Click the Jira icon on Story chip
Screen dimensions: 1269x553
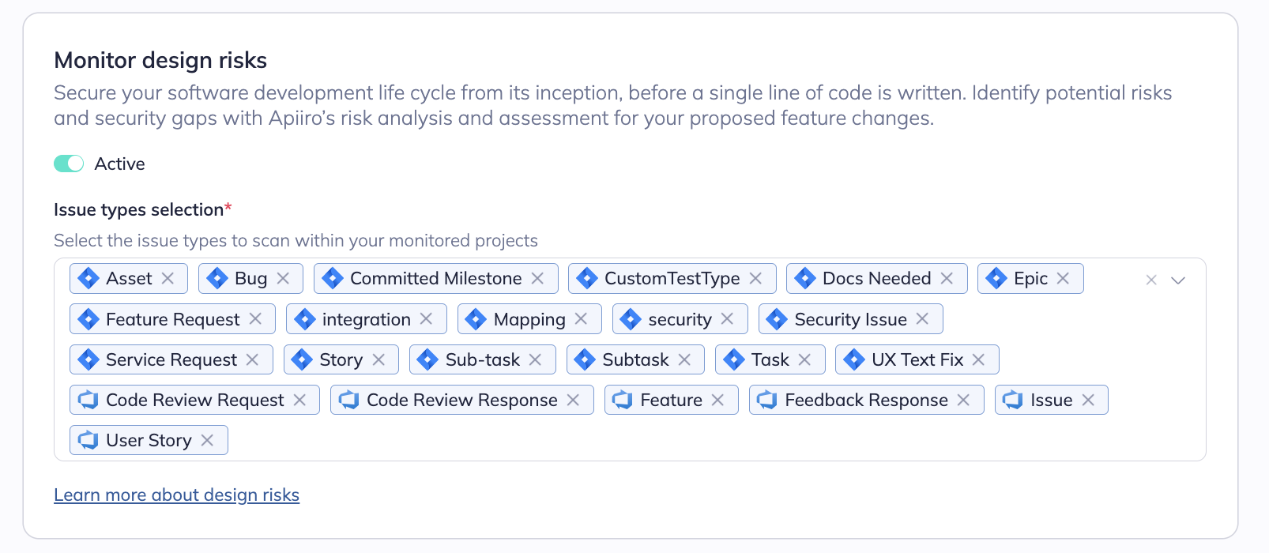coord(302,359)
